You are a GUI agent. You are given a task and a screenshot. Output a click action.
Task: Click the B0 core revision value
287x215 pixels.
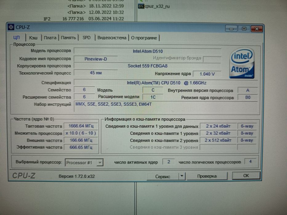click(247, 97)
